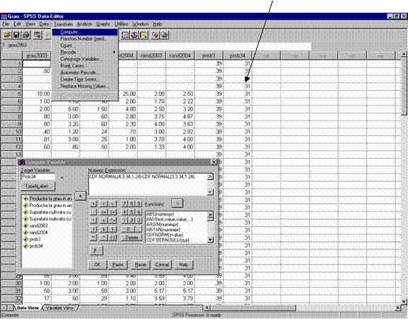Click the If... condition button
The width and height of the screenshot is (408, 319).
[96, 251]
